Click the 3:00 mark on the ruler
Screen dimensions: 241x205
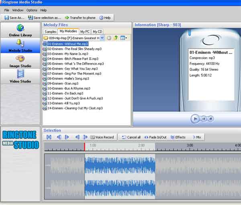[190, 146]
